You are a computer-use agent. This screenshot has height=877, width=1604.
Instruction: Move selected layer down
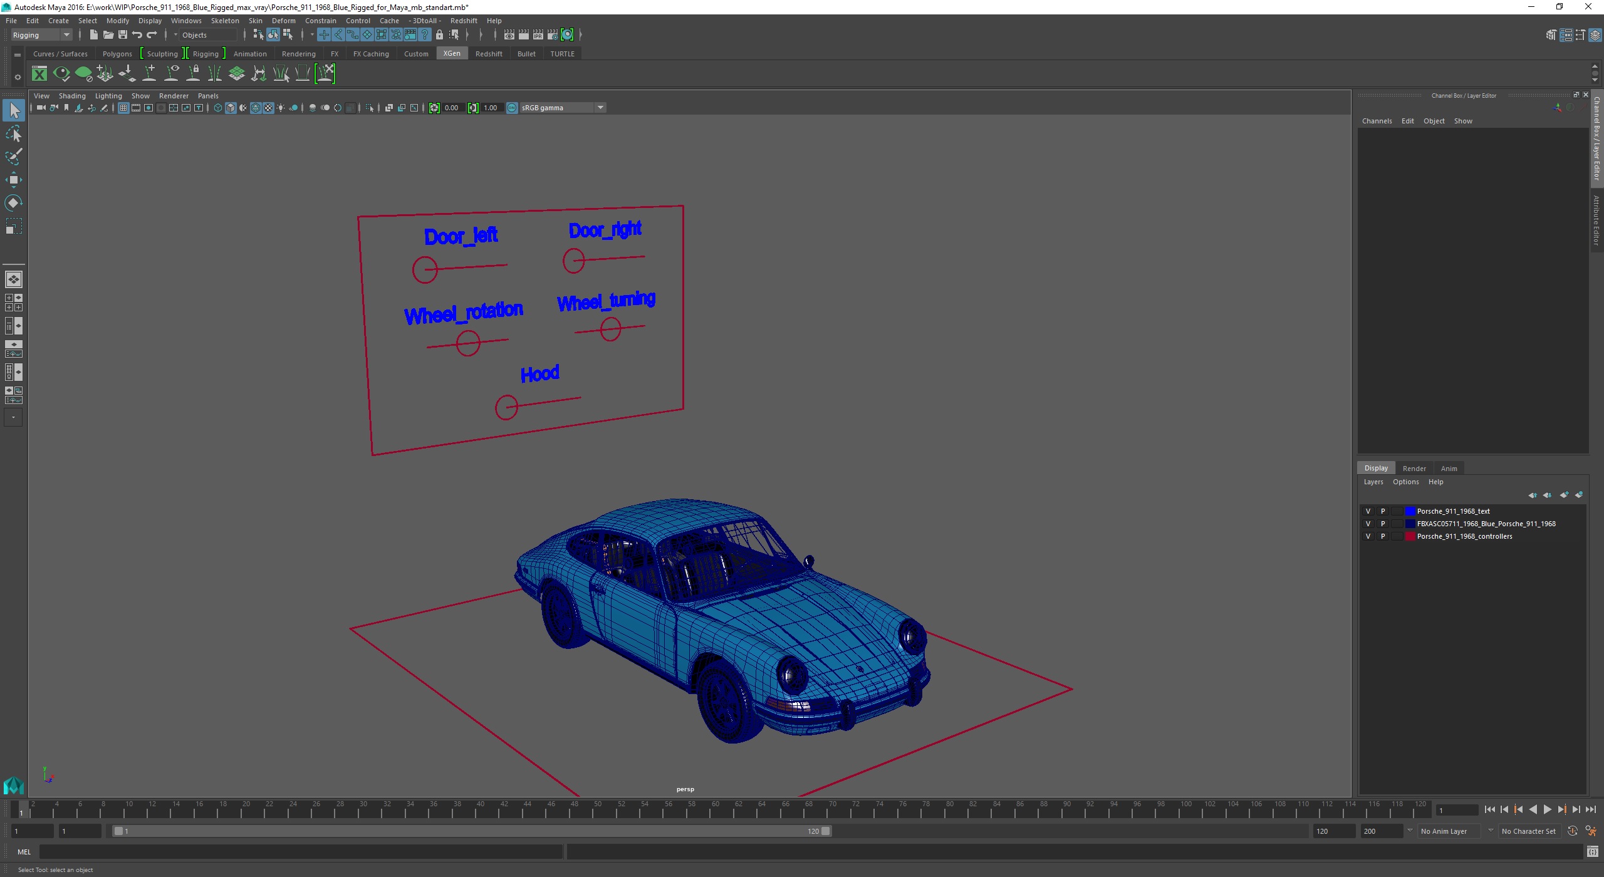pyautogui.click(x=1548, y=495)
